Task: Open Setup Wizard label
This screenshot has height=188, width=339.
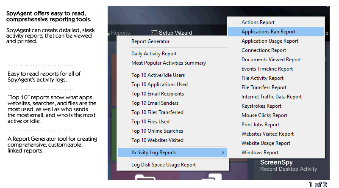Action: (x=175, y=33)
